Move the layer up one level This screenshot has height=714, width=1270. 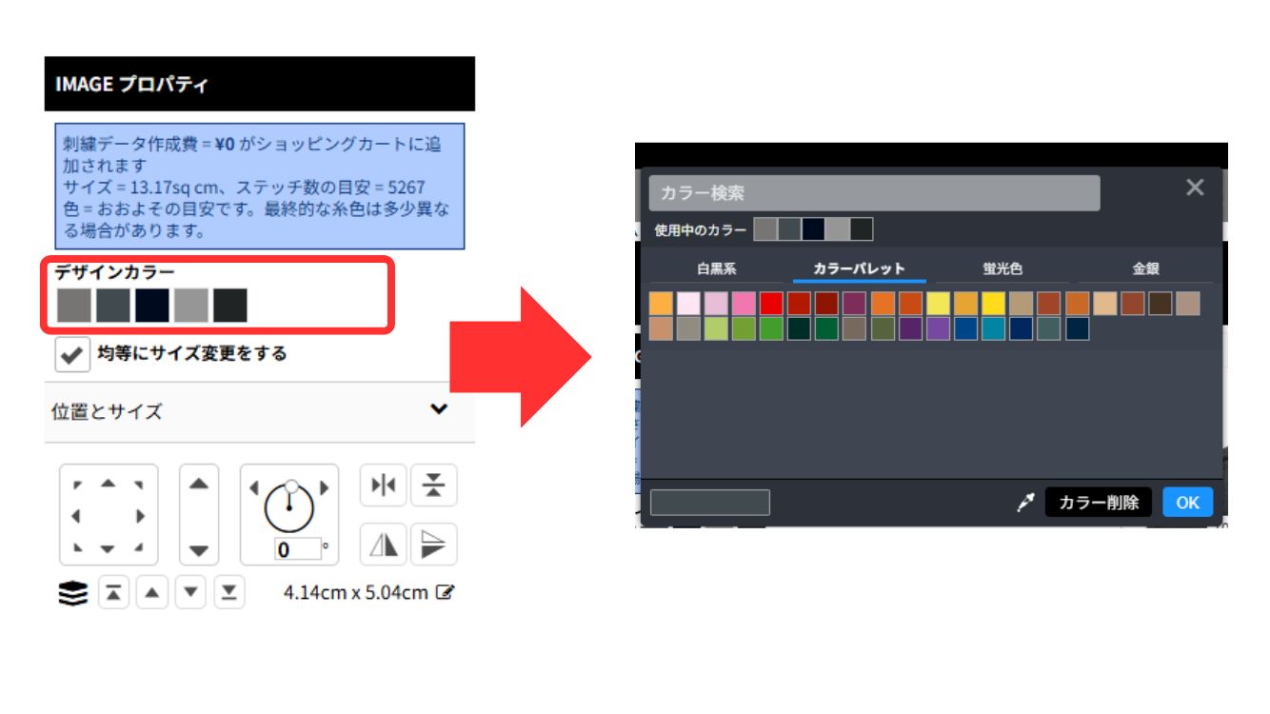pos(151,593)
